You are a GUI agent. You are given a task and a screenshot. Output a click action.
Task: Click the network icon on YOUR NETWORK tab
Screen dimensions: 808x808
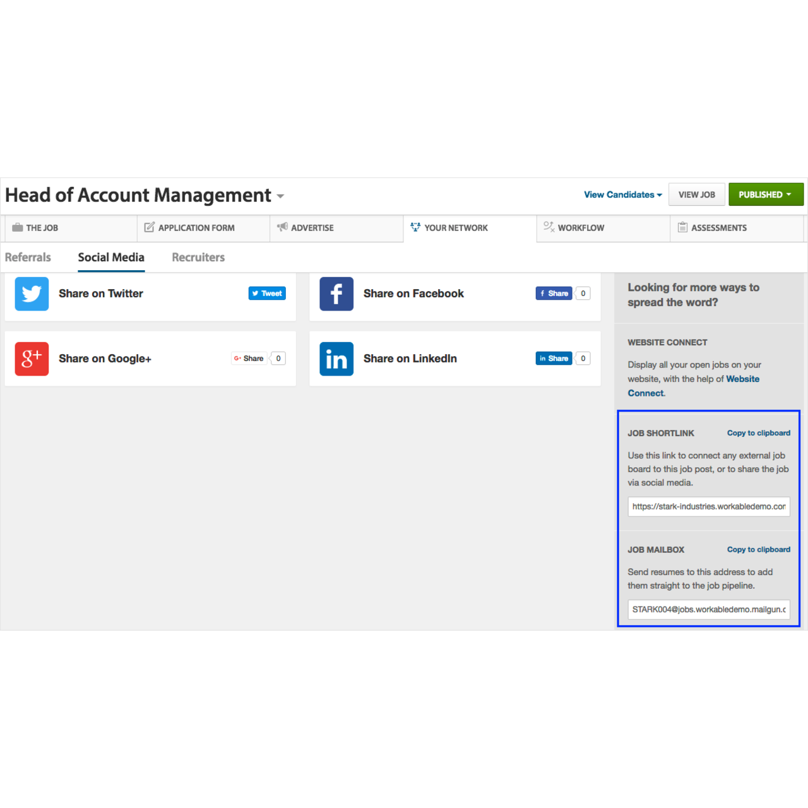[415, 227]
